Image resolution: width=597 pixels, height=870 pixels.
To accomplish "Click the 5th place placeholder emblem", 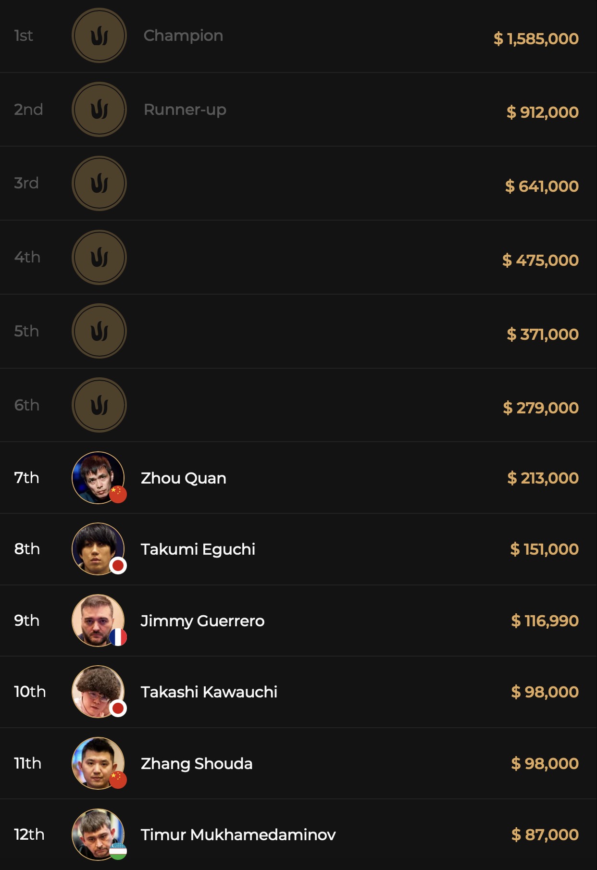I will 99,331.
